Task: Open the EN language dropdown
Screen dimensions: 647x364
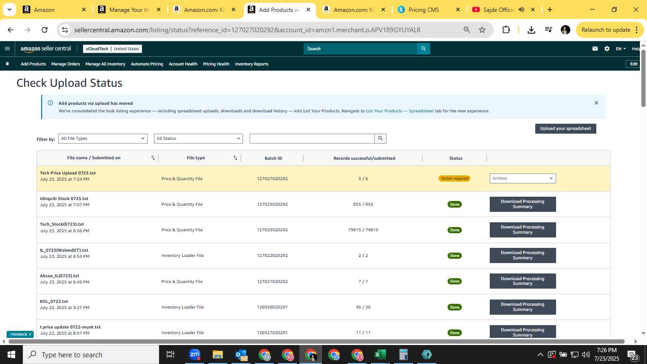Action: coord(620,48)
